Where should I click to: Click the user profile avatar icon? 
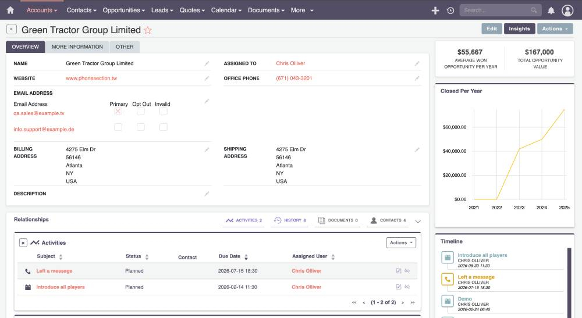tap(567, 10)
